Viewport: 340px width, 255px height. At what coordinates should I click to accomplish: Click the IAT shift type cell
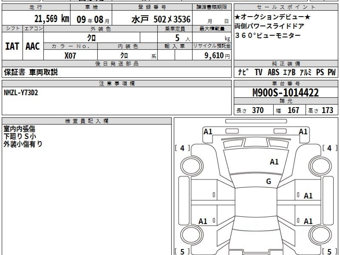point(12,46)
